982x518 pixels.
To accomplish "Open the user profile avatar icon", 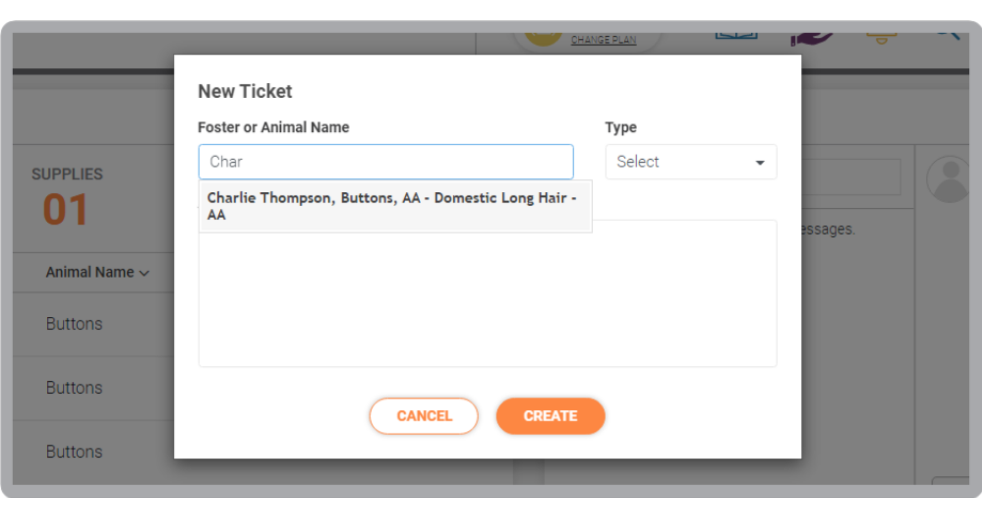I will (948, 179).
